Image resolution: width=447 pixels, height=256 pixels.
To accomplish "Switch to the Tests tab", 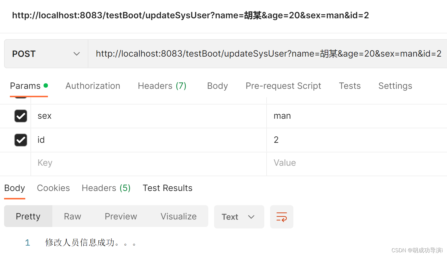I will [x=349, y=86].
